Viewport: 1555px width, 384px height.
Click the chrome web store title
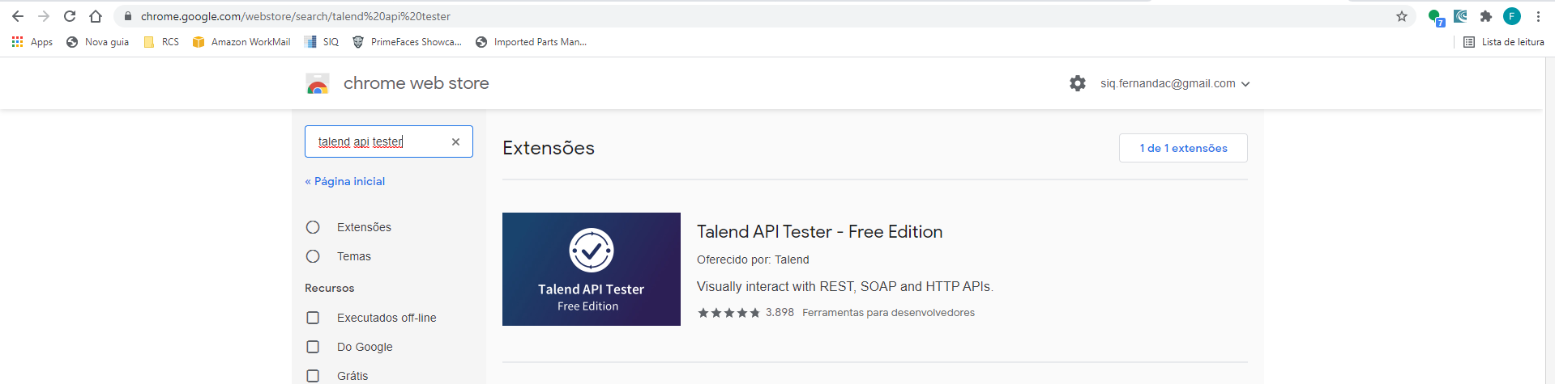point(416,83)
